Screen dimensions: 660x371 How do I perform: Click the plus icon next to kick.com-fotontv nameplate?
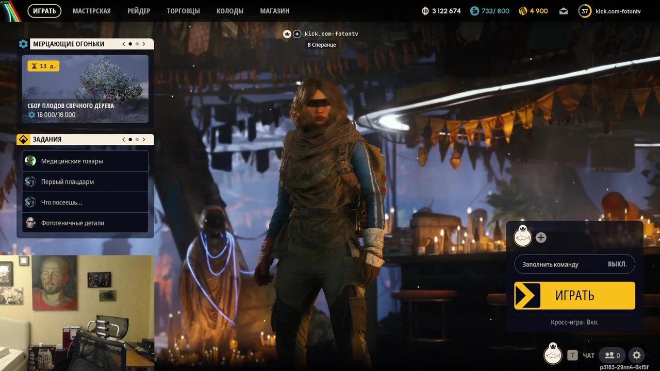297,34
